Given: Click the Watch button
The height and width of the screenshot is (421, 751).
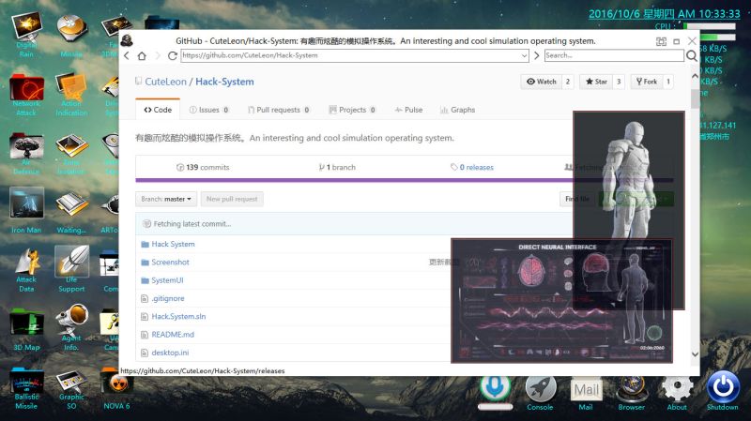Looking at the screenshot, I should (x=542, y=82).
